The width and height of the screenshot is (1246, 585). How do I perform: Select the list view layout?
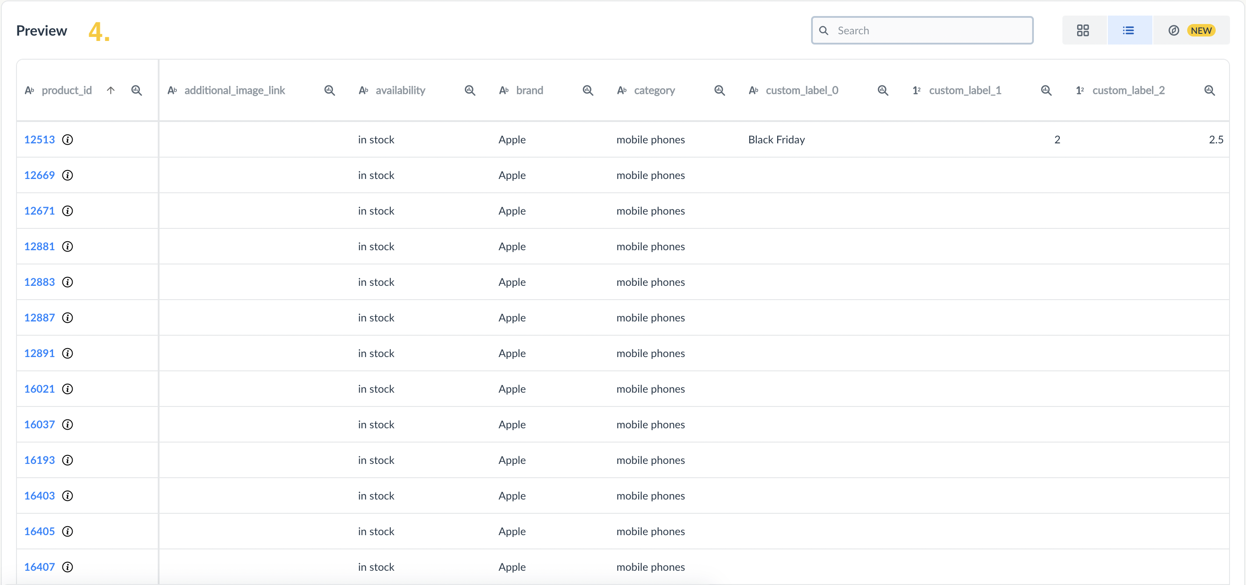pyautogui.click(x=1128, y=30)
